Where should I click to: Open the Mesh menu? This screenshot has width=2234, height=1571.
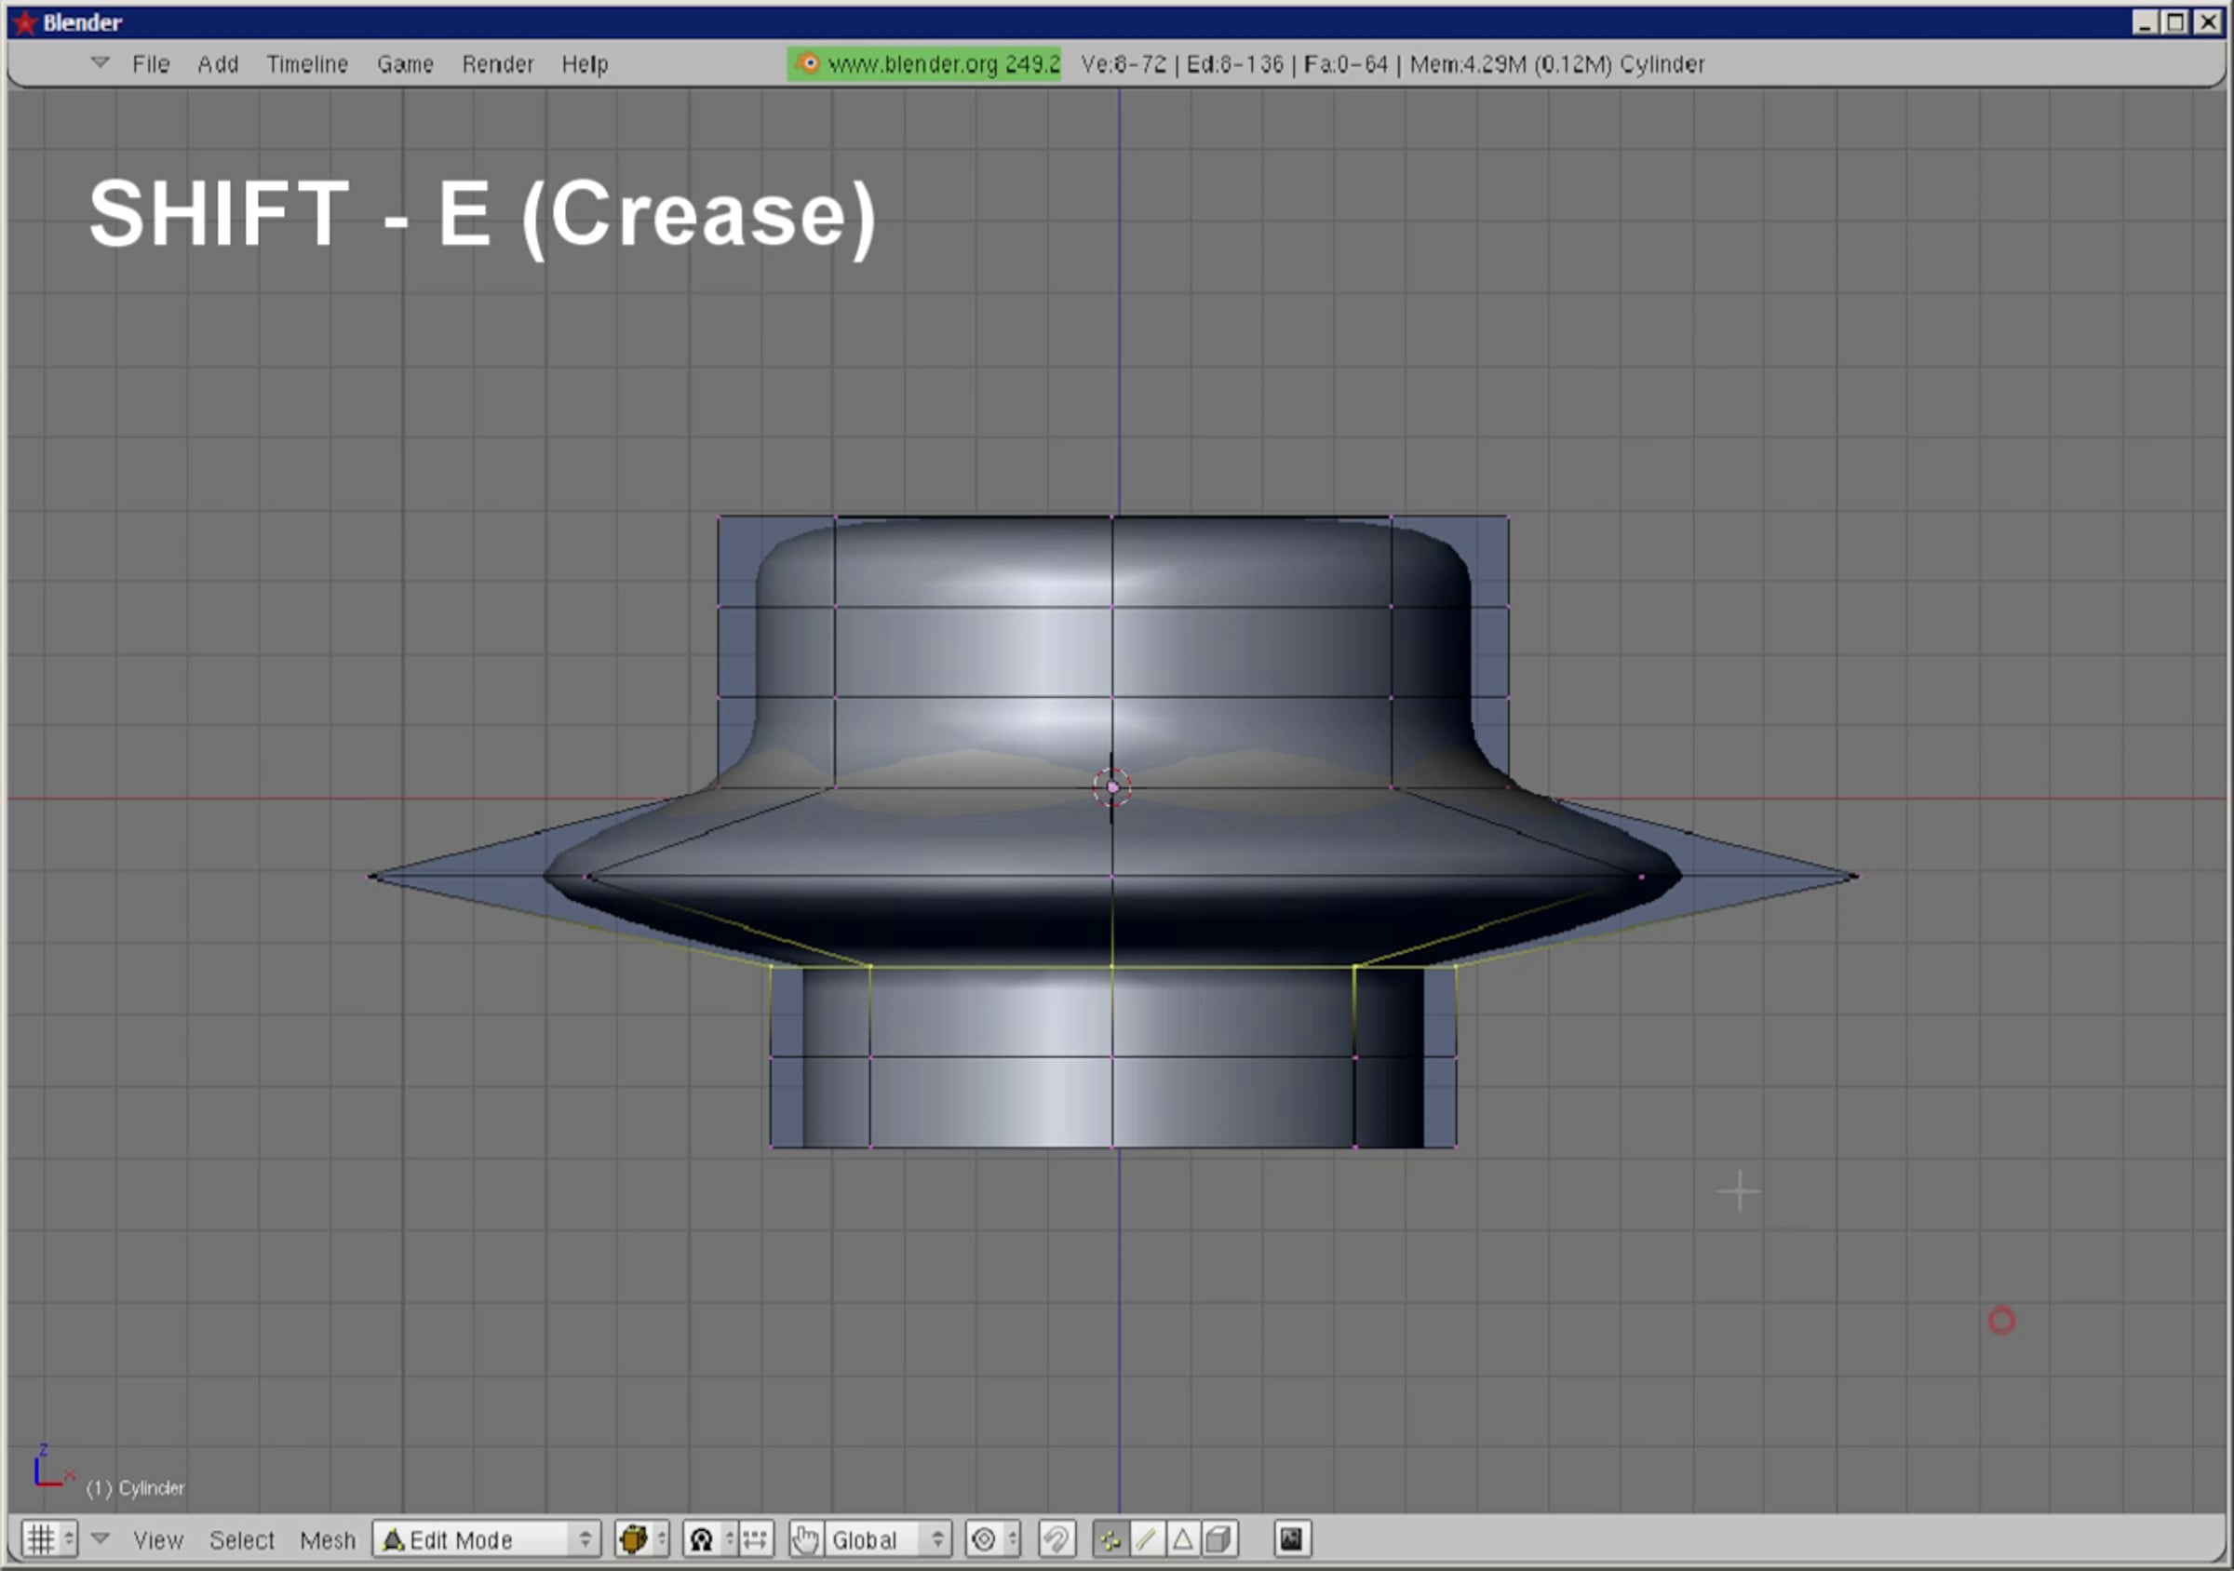pos(327,1540)
